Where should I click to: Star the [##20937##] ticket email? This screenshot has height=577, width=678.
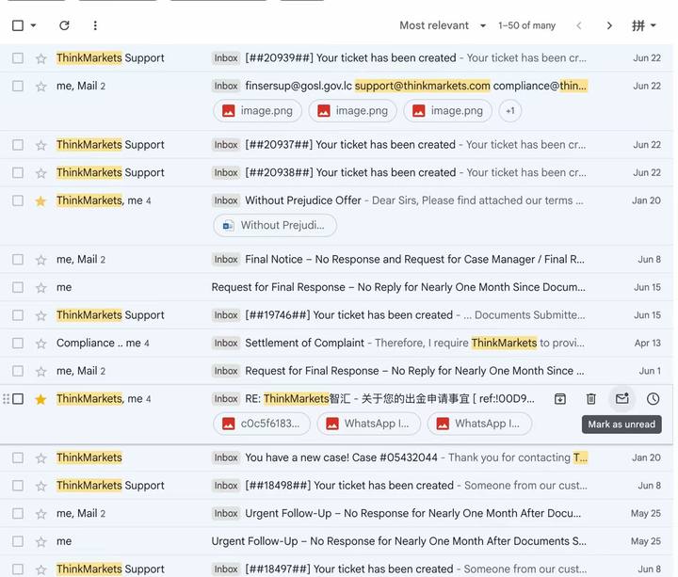pos(41,145)
